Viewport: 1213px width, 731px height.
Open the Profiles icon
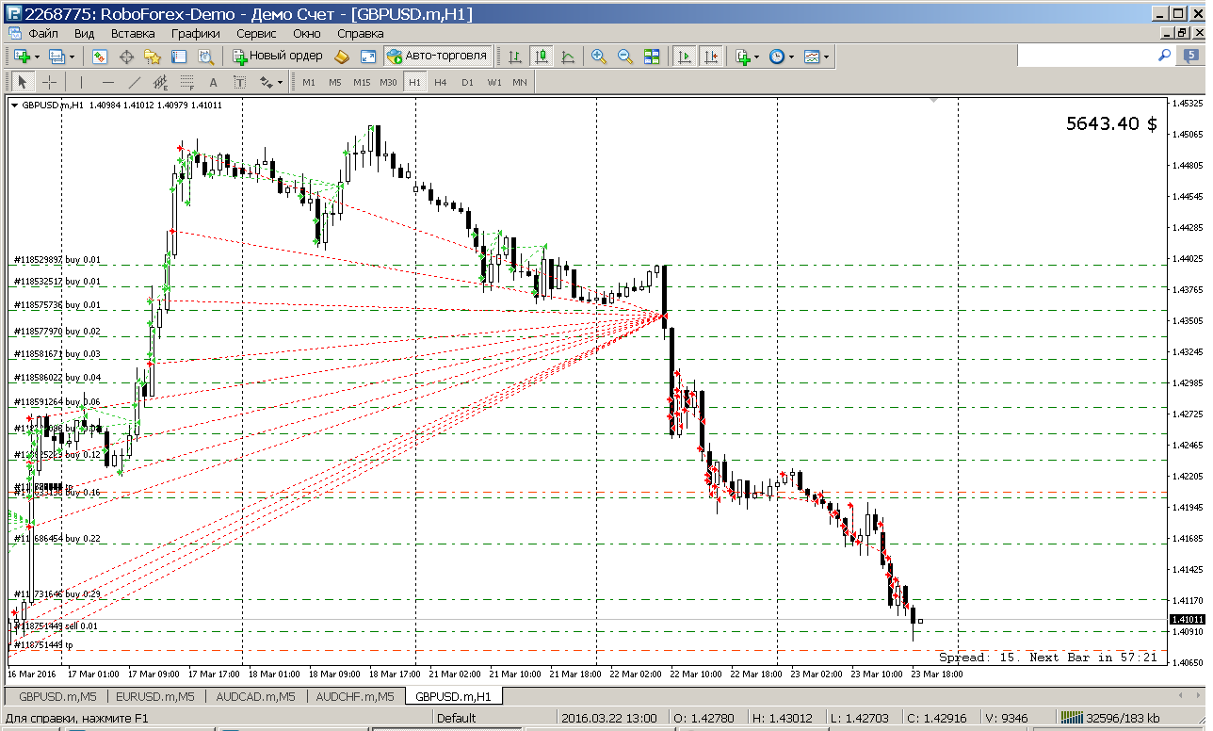pyautogui.click(x=56, y=57)
